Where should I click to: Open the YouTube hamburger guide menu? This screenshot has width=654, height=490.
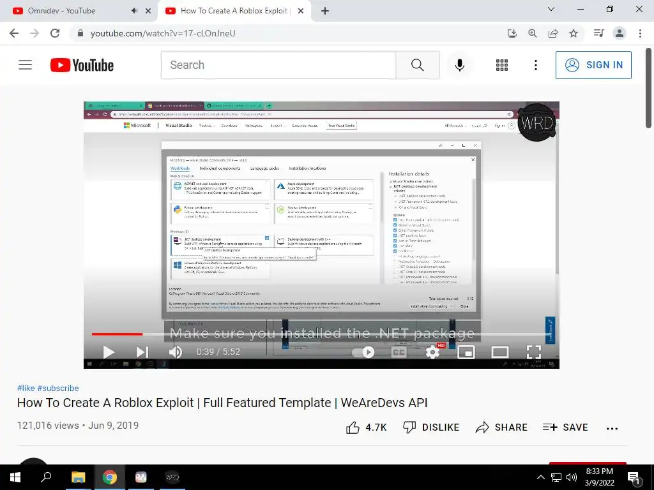25,65
